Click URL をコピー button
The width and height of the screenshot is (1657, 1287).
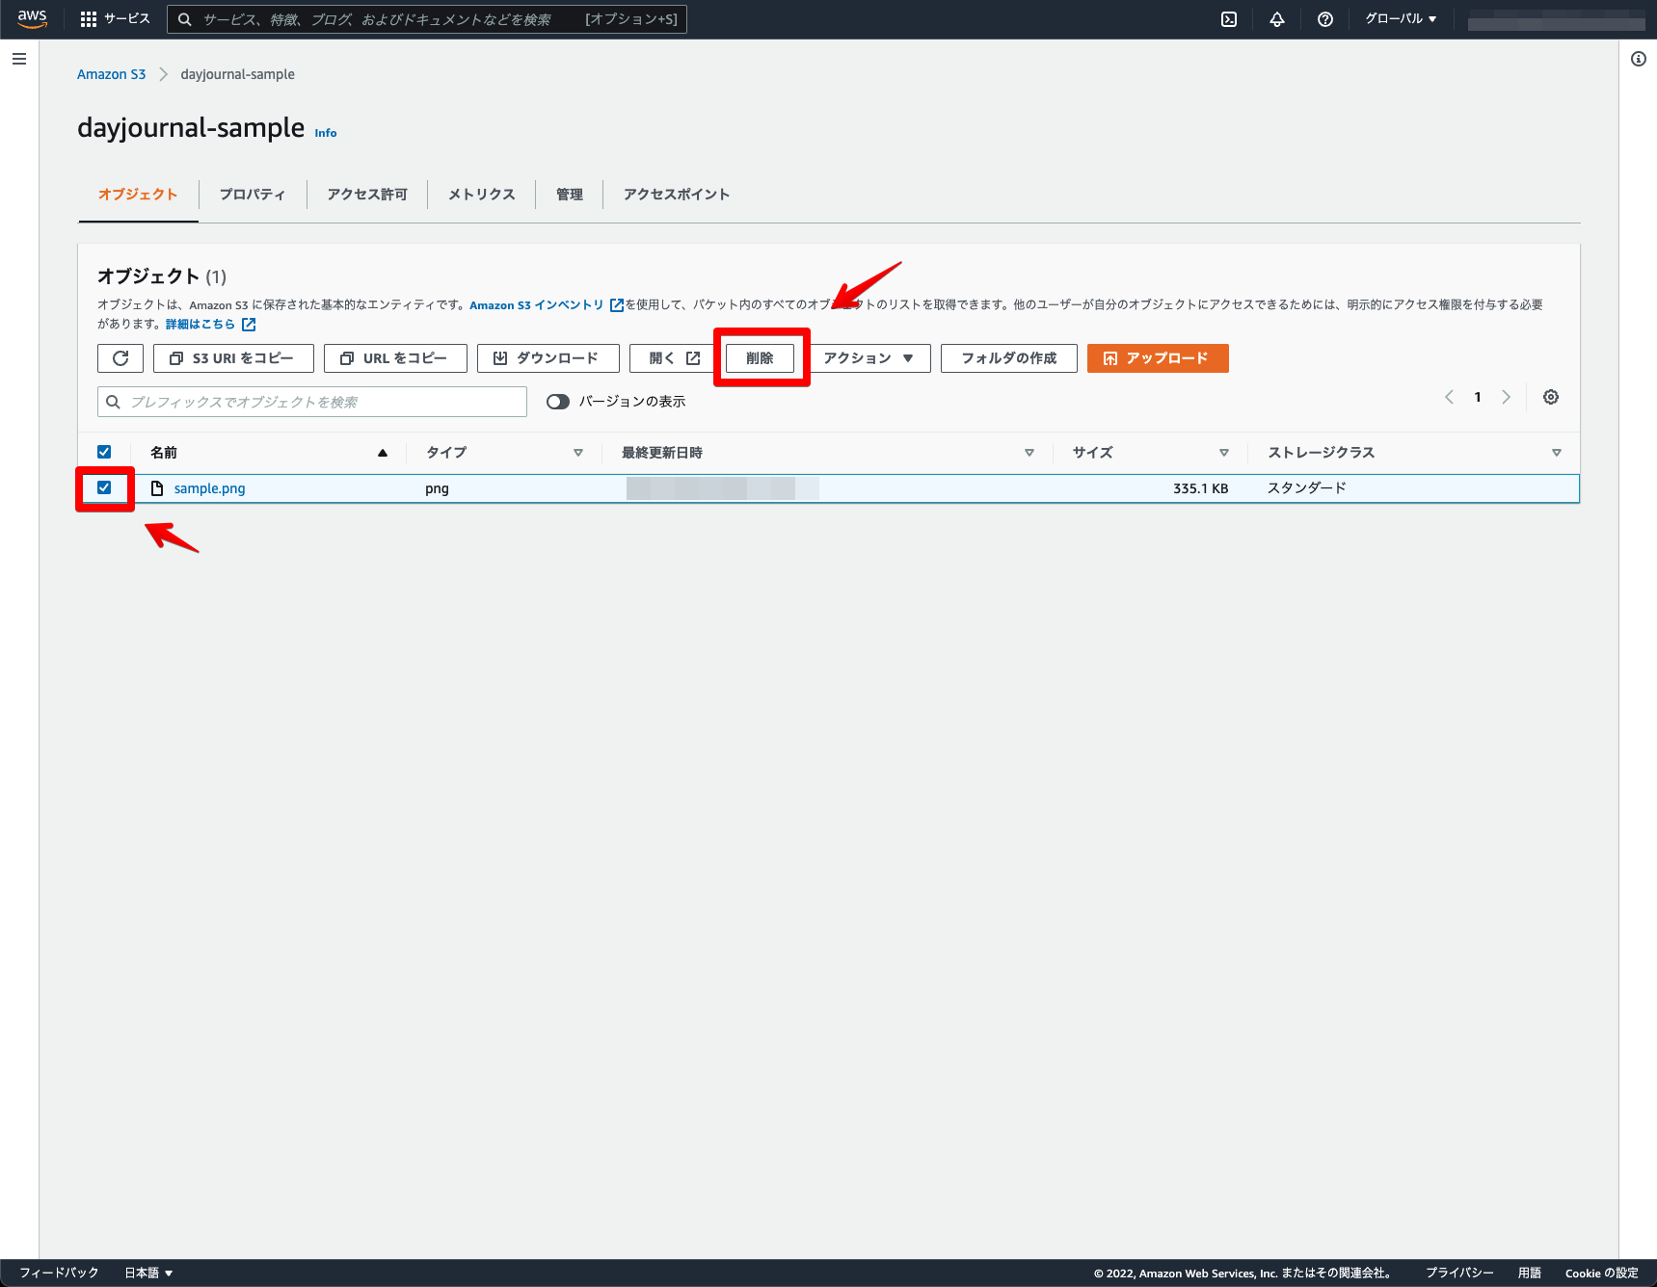(x=395, y=358)
